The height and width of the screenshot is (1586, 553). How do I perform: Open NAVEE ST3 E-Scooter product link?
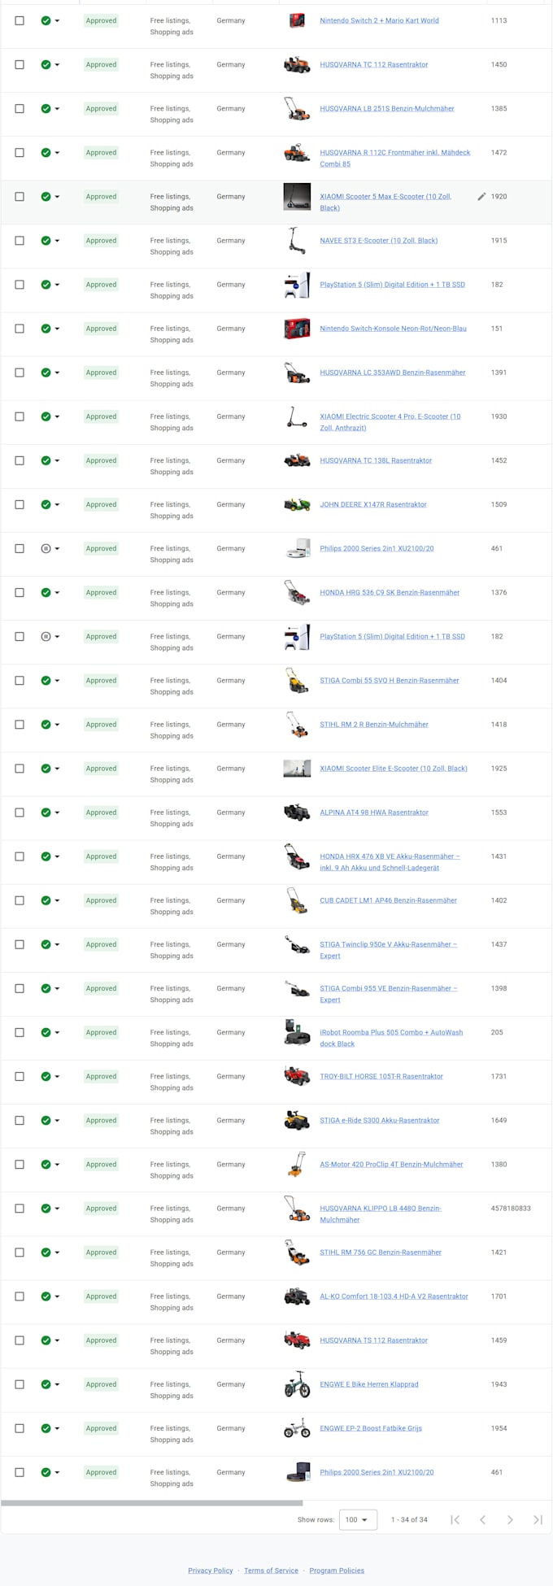coord(378,241)
